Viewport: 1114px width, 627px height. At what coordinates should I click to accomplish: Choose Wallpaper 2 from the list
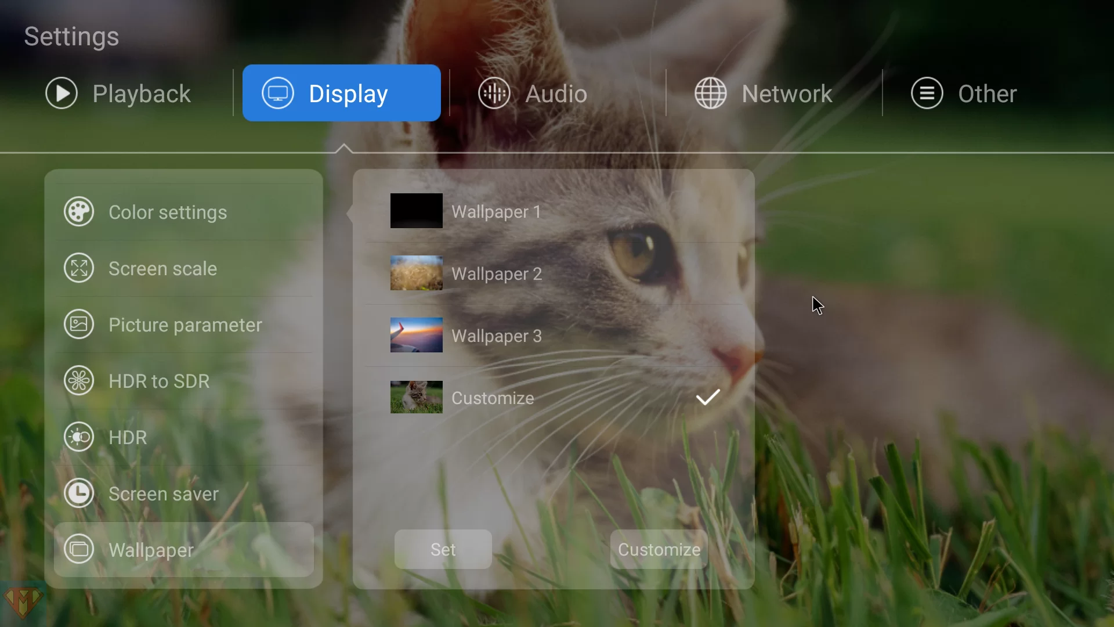(x=554, y=273)
